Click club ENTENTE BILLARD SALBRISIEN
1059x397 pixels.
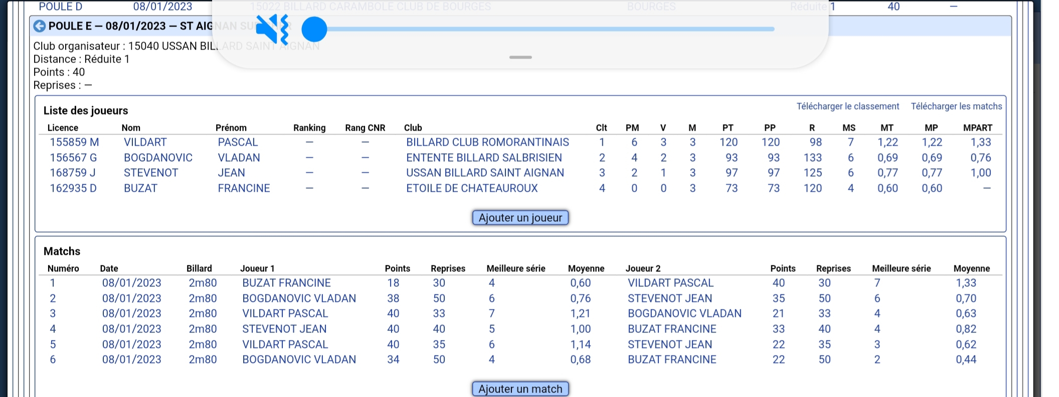pos(484,158)
